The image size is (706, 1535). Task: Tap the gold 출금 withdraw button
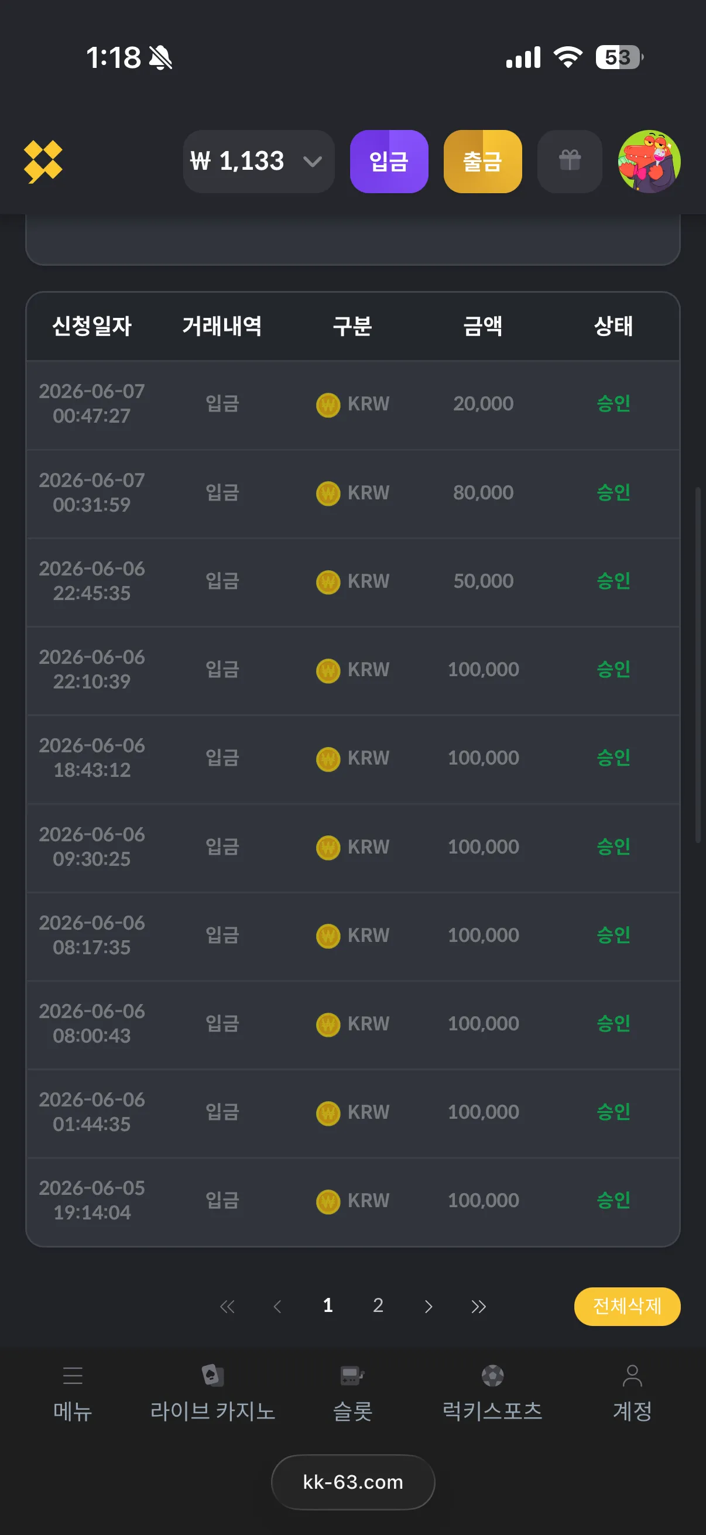(482, 162)
